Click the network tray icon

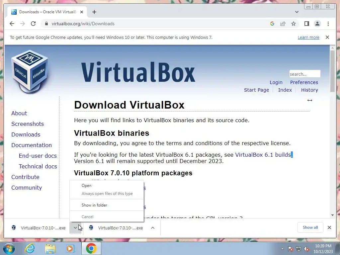298,249
